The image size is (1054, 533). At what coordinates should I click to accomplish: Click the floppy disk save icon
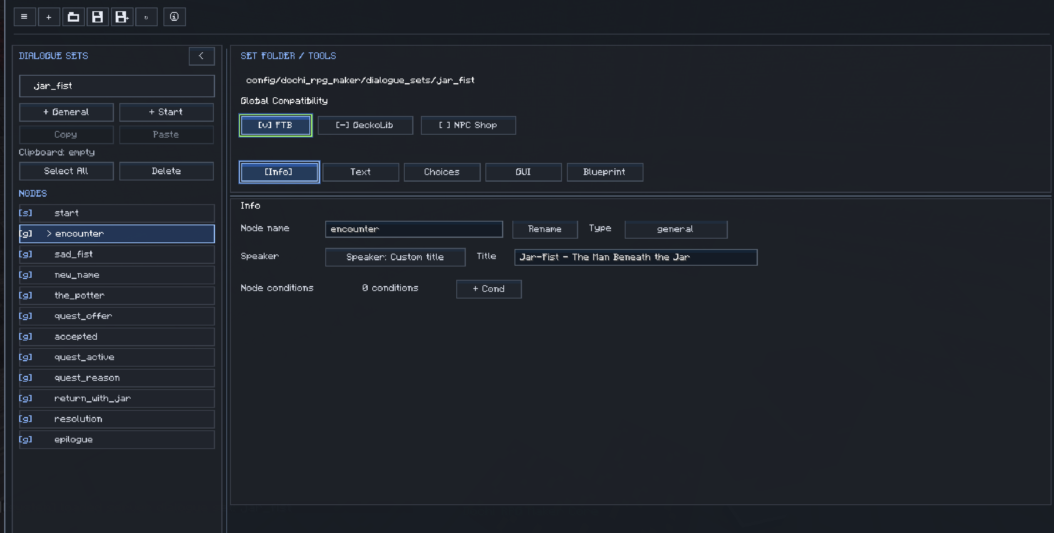point(98,17)
